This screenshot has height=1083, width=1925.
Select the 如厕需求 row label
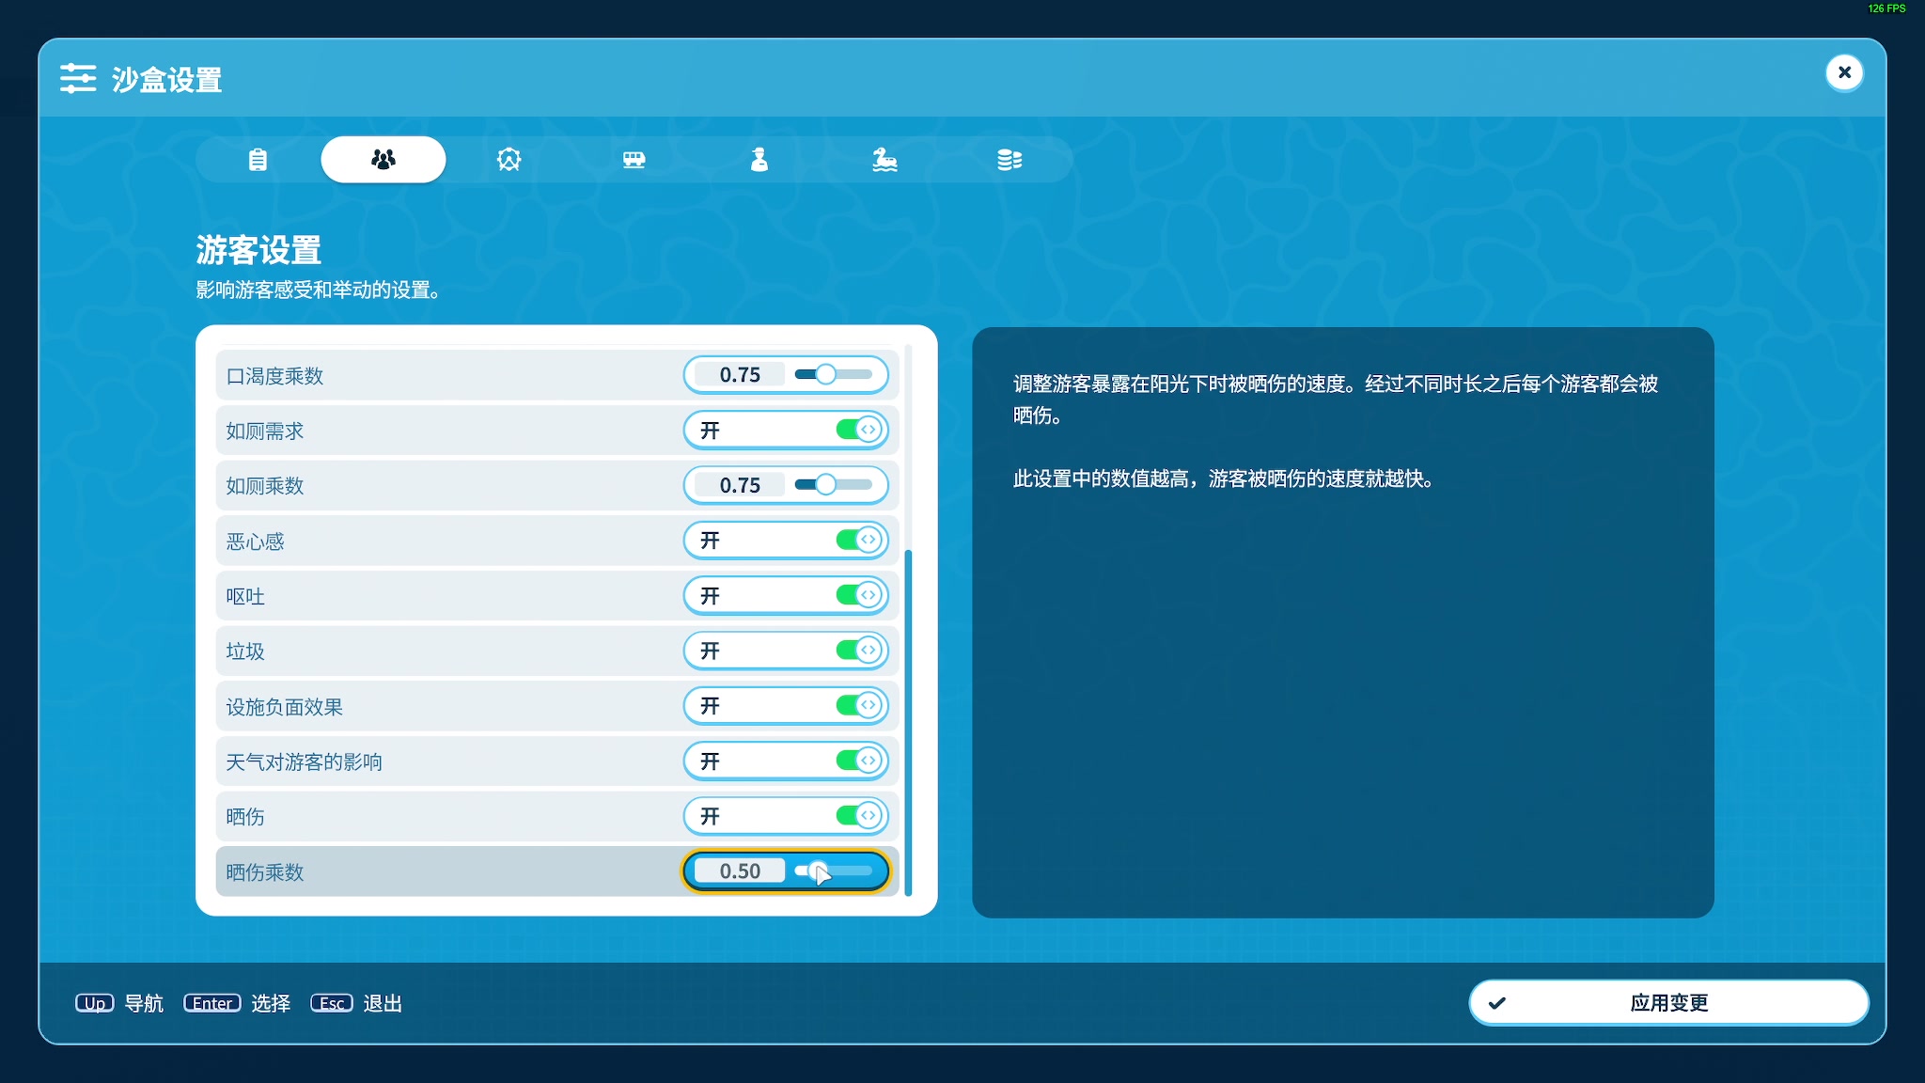coord(265,431)
